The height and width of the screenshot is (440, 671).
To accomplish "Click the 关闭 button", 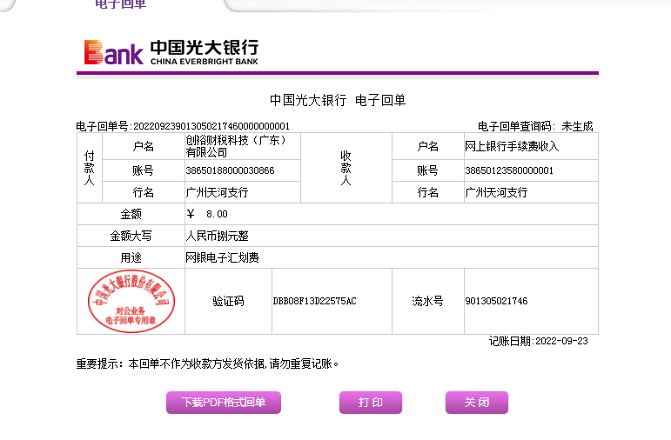I will pyautogui.click(x=476, y=403).
